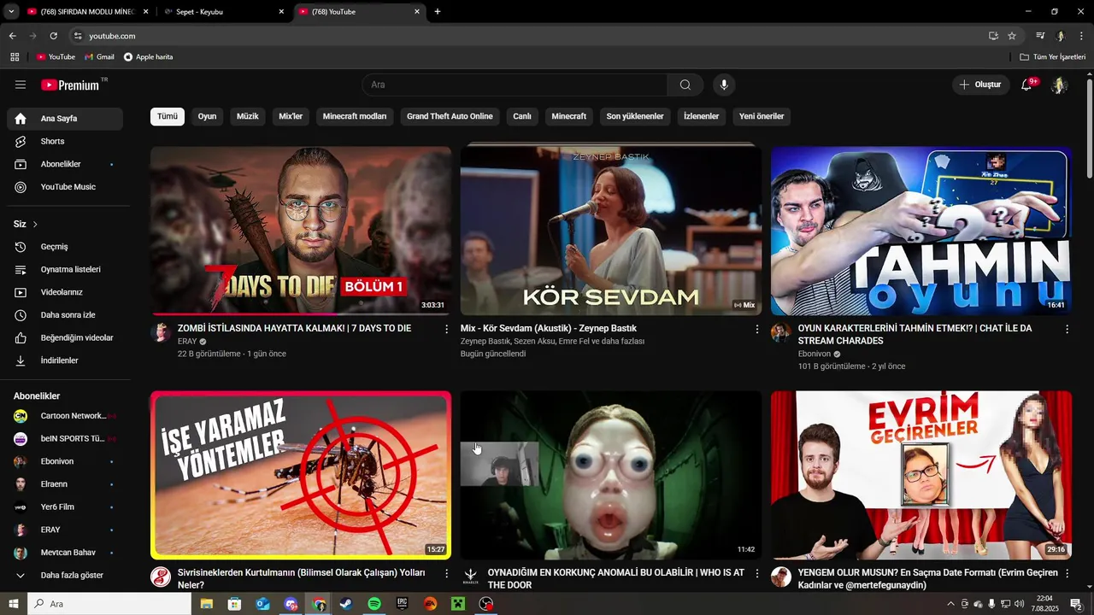The width and height of the screenshot is (1094, 615).
Task: Select the Oyun filter chip
Action: 208,116
